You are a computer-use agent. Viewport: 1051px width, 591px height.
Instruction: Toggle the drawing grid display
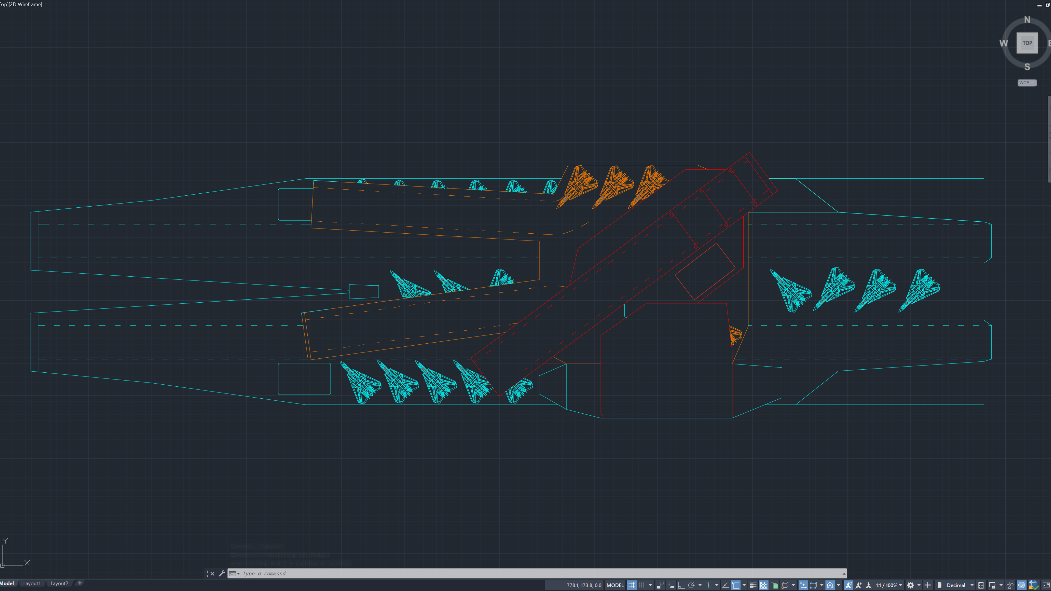(632, 585)
